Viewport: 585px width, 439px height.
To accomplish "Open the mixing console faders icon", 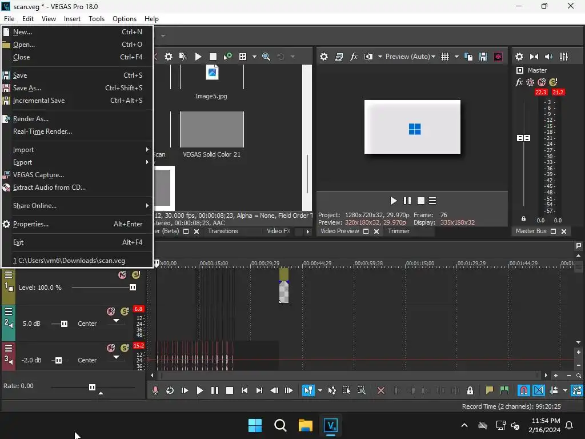I will [x=564, y=57].
